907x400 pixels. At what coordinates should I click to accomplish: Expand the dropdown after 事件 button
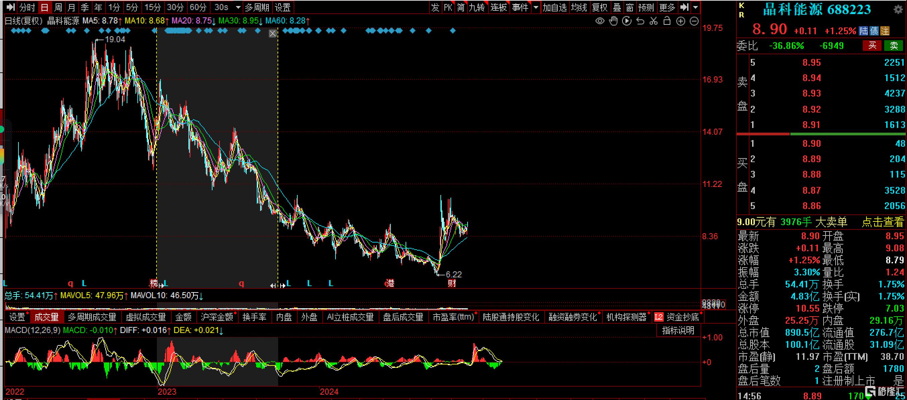point(536,7)
